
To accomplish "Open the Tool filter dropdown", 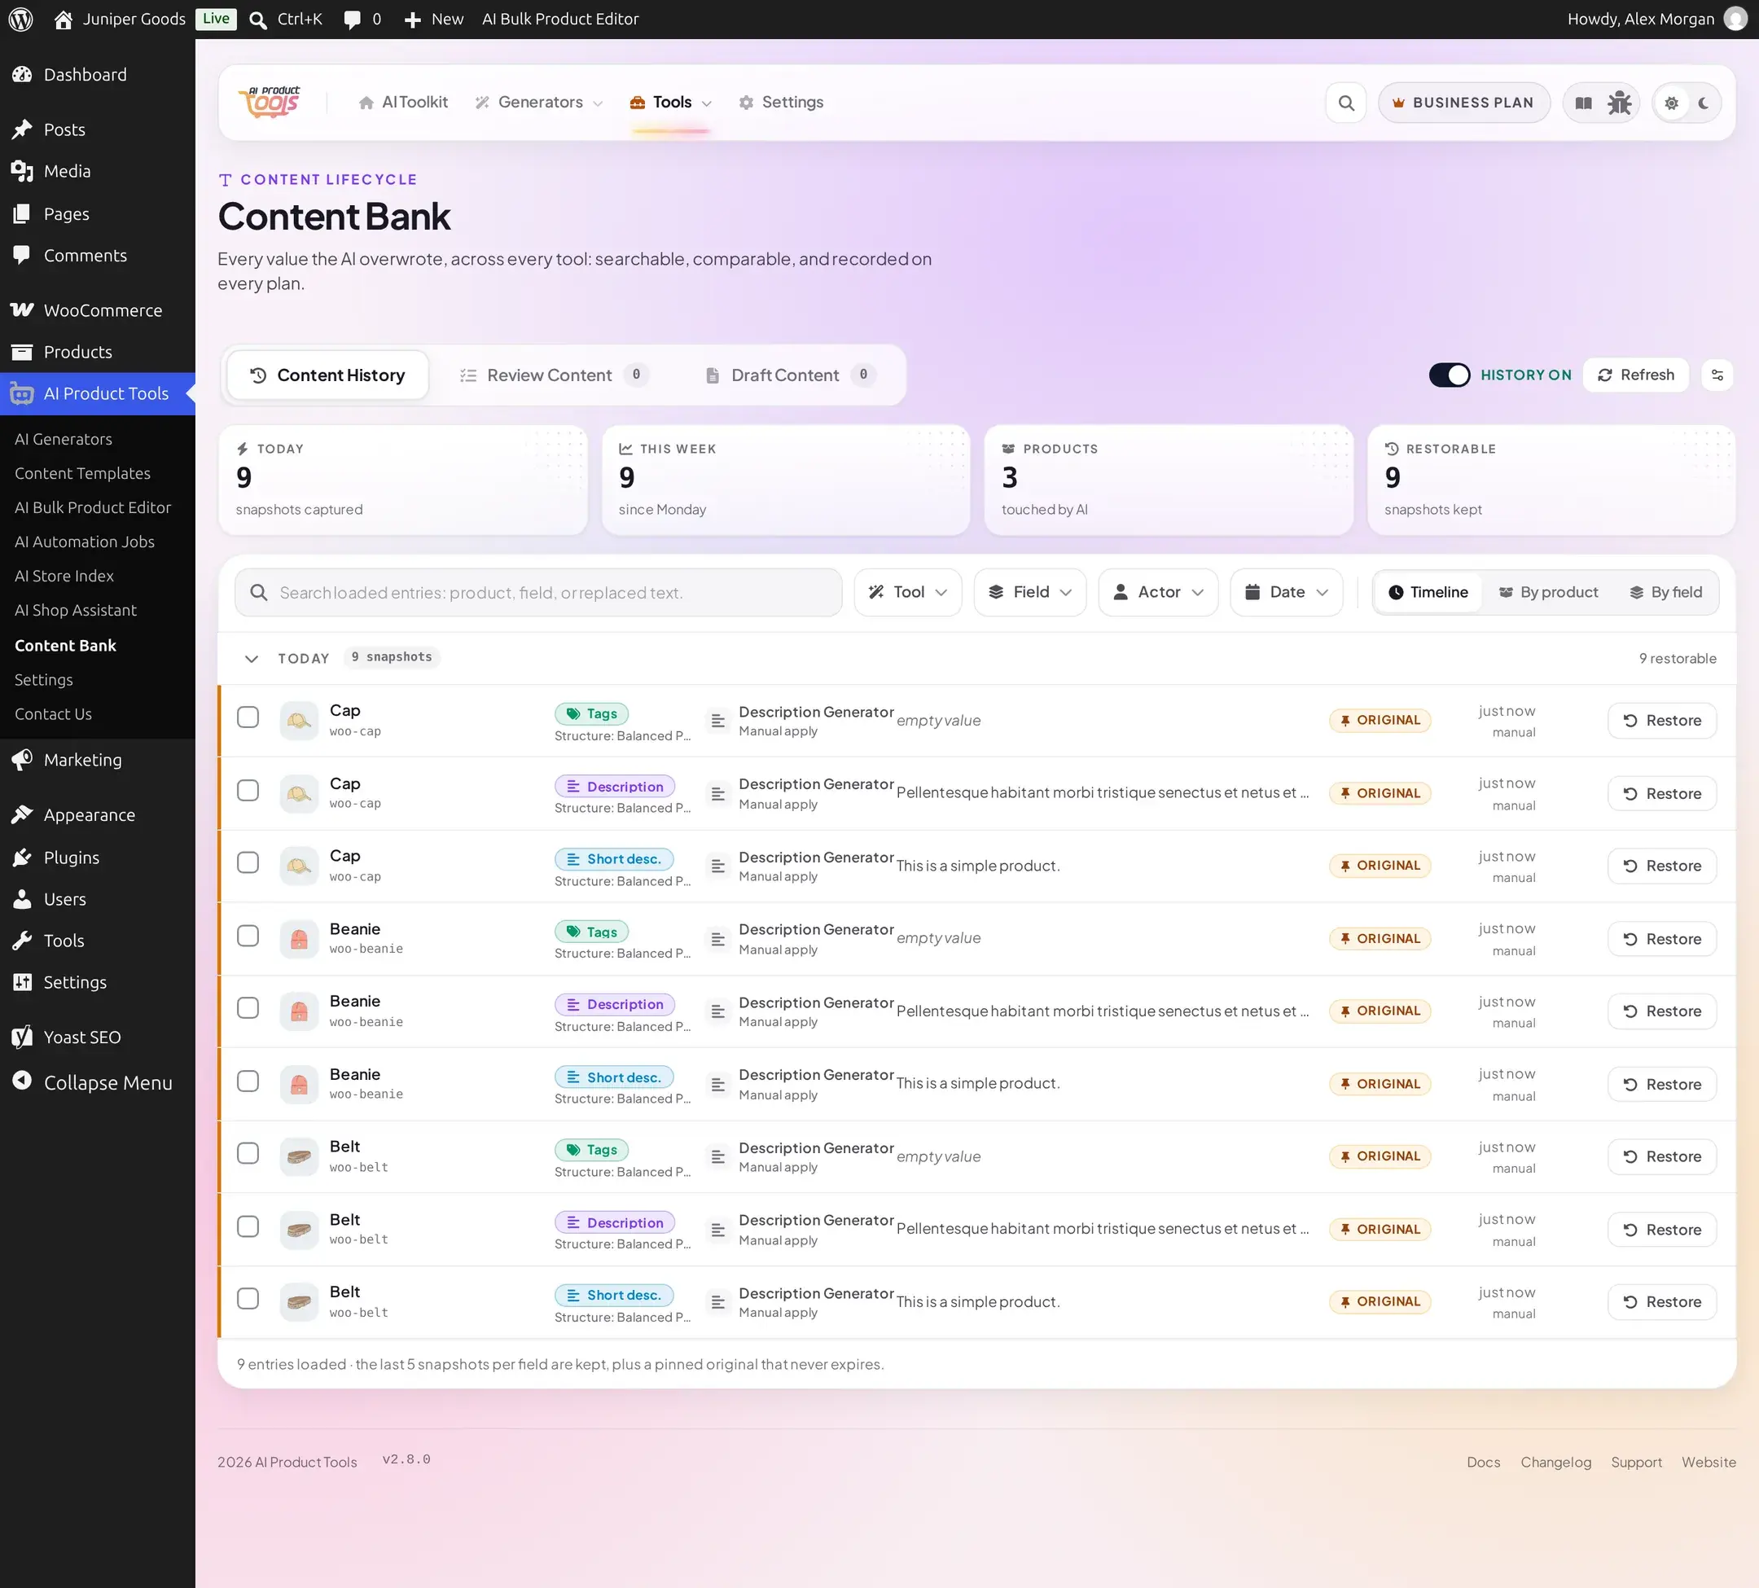I will (x=907, y=593).
